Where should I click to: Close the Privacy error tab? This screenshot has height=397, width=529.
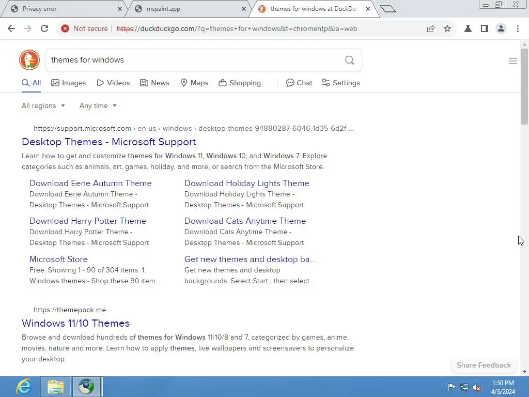coord(119,9)
